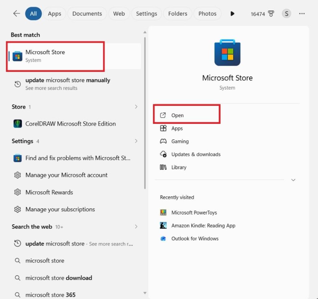Switch to the Web filter tab
Viewport: 318px width, 299px height.
click(119, 14)
